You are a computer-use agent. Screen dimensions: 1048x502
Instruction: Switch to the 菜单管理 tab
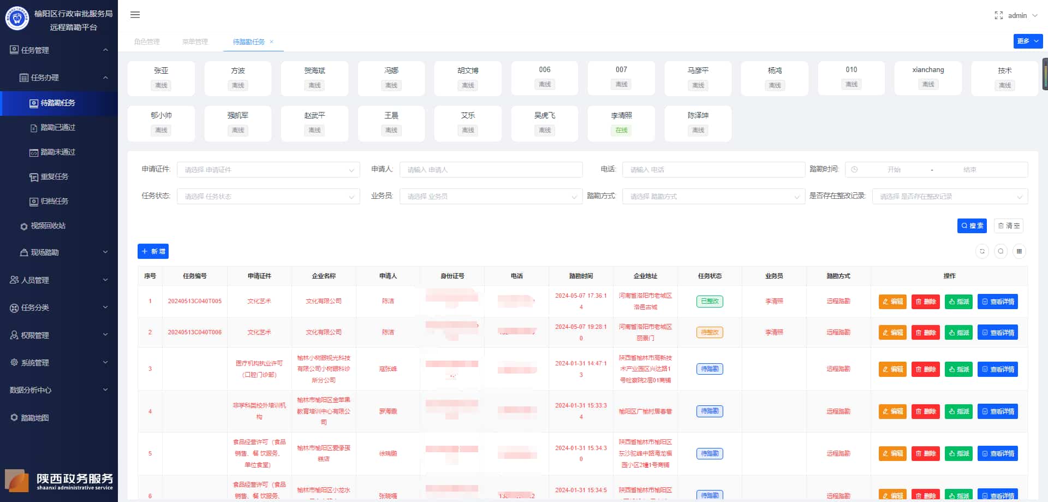point(195,42)
